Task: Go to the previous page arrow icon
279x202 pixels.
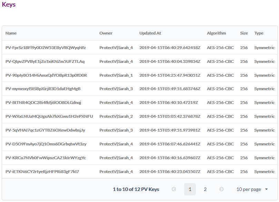Action: point(174,189)
